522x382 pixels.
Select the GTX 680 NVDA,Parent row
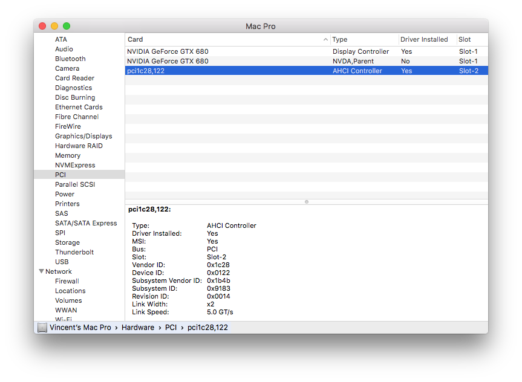coord(307,61)
